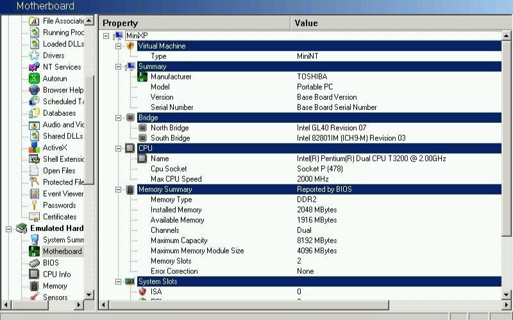Click the Value column header
Viewport: 513px width, 320px height.
coord(401,23)
